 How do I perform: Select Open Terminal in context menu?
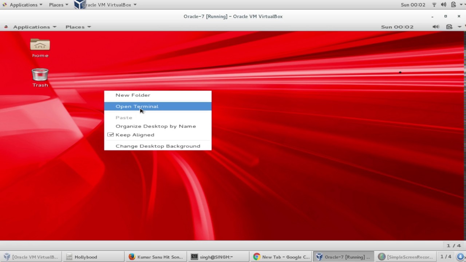click(158, 106)
